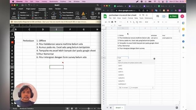Click the green Share button in Sheets
Image resolution: width=196 pixels, height=110 pixels.
click(173, 16)
